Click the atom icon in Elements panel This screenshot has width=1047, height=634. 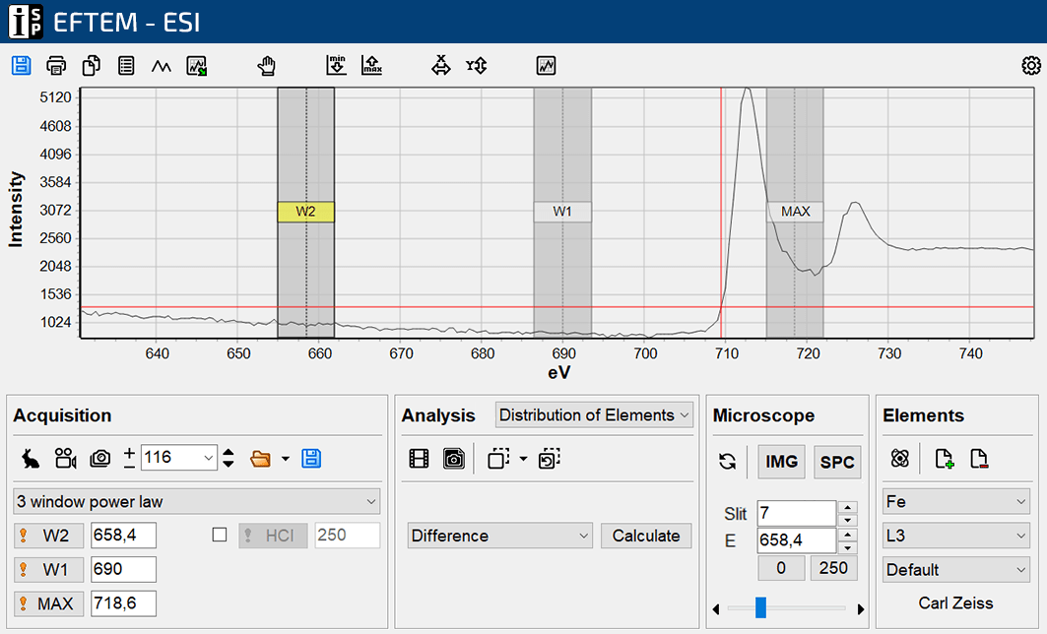[899, 458]
